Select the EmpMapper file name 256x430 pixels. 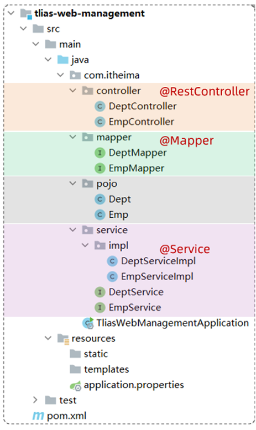tap(137, 169)
